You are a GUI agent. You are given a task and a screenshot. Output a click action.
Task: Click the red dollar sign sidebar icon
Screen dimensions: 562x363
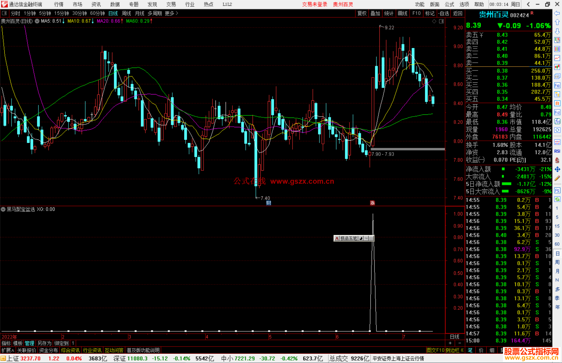coord(557,160)
